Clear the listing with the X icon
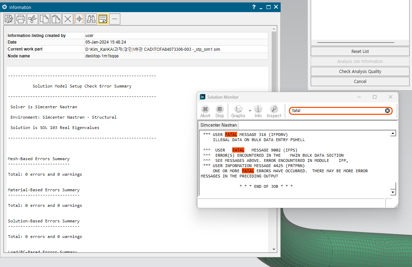Image resolution: width=412 pixels, height=267 pixels. pos(68,19)
